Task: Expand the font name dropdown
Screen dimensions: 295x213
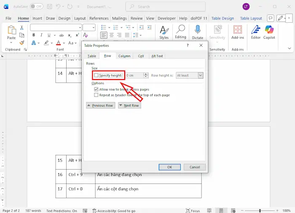Action: point(80,27)
